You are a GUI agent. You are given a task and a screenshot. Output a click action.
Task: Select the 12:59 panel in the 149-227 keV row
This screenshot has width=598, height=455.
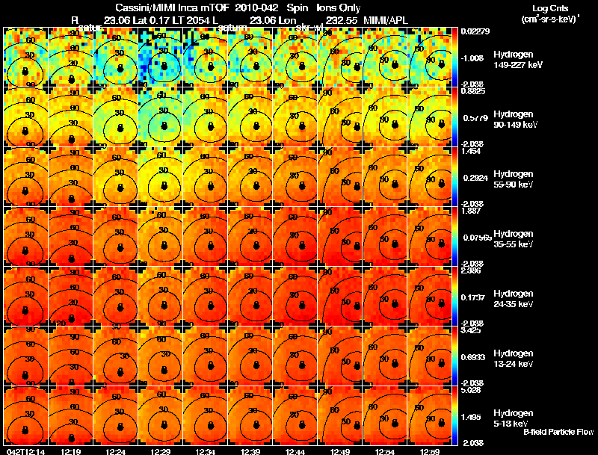(x=429, y=58)
